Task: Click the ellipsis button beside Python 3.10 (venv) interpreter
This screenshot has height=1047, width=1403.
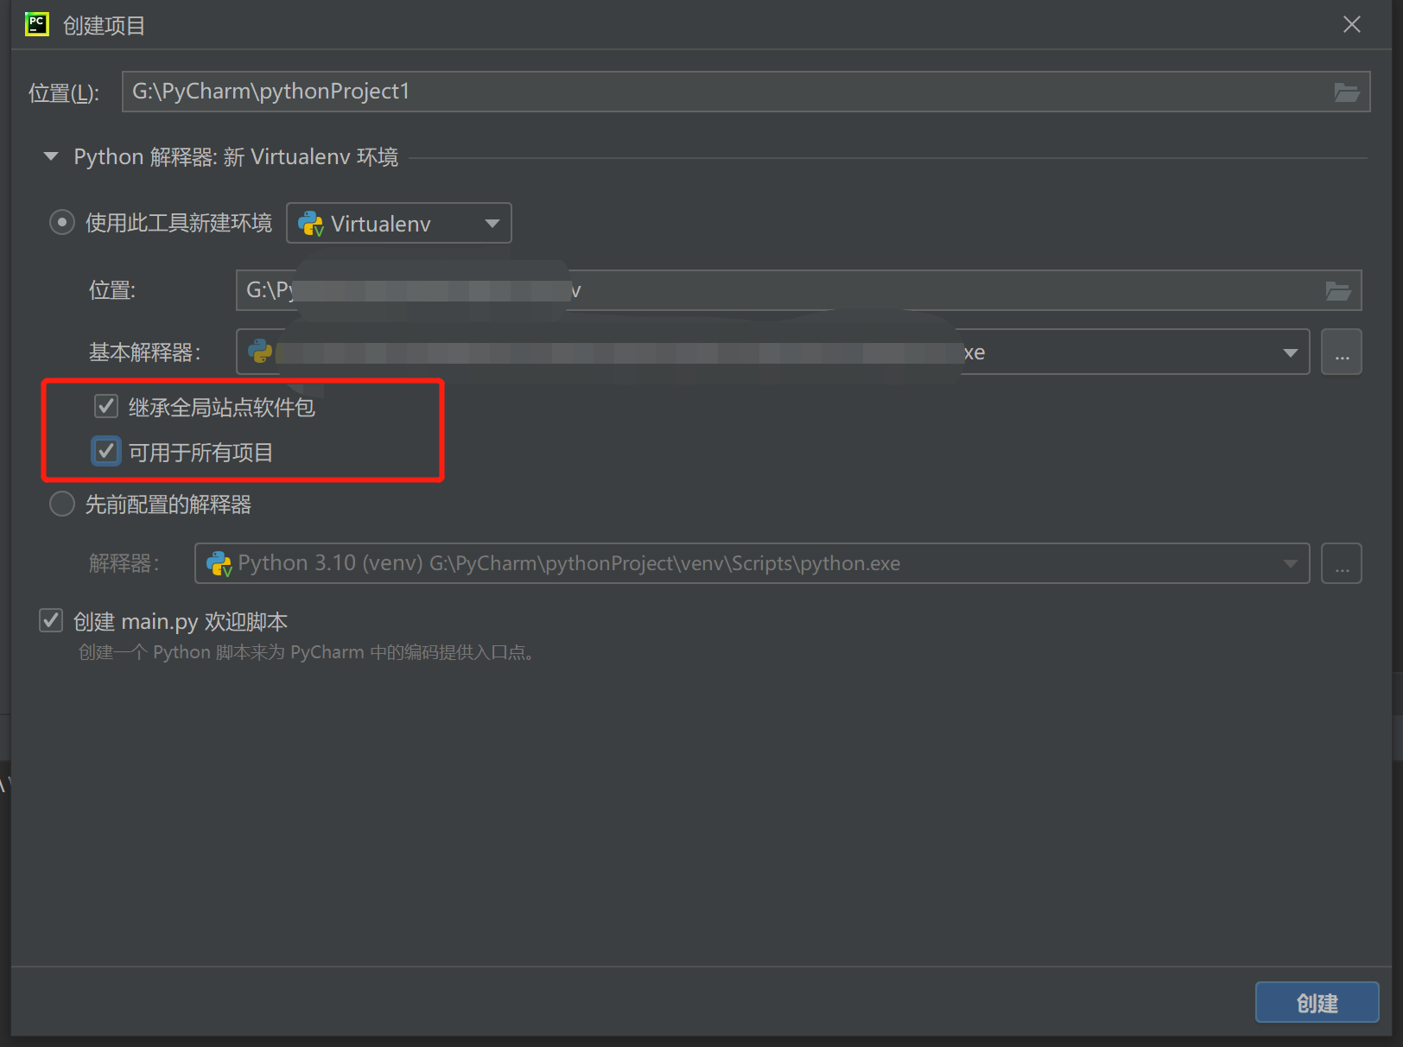Action: coord(1342,563)
